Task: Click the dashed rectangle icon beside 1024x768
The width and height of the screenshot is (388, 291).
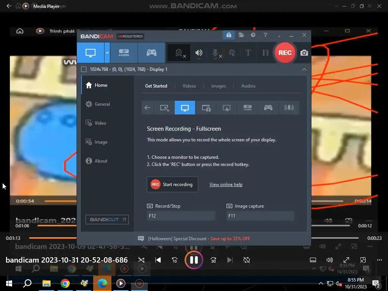Action: (84, 69)
